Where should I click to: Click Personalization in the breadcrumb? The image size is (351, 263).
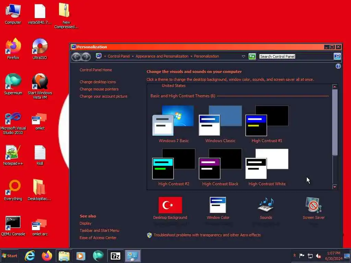[206, 57]
